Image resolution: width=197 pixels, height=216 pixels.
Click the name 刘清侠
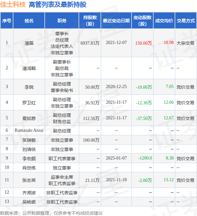point(29,149)
